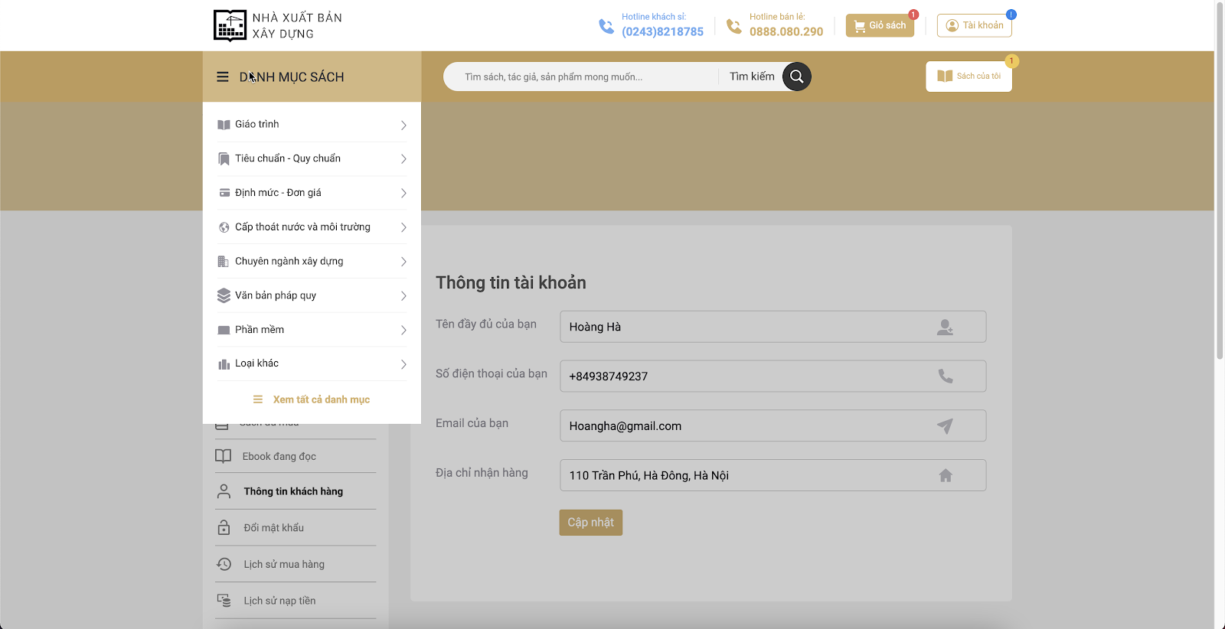Call wholesale hotline (0243)8218785
This screenshot has width=1225, height=629.
click(662, 32)
